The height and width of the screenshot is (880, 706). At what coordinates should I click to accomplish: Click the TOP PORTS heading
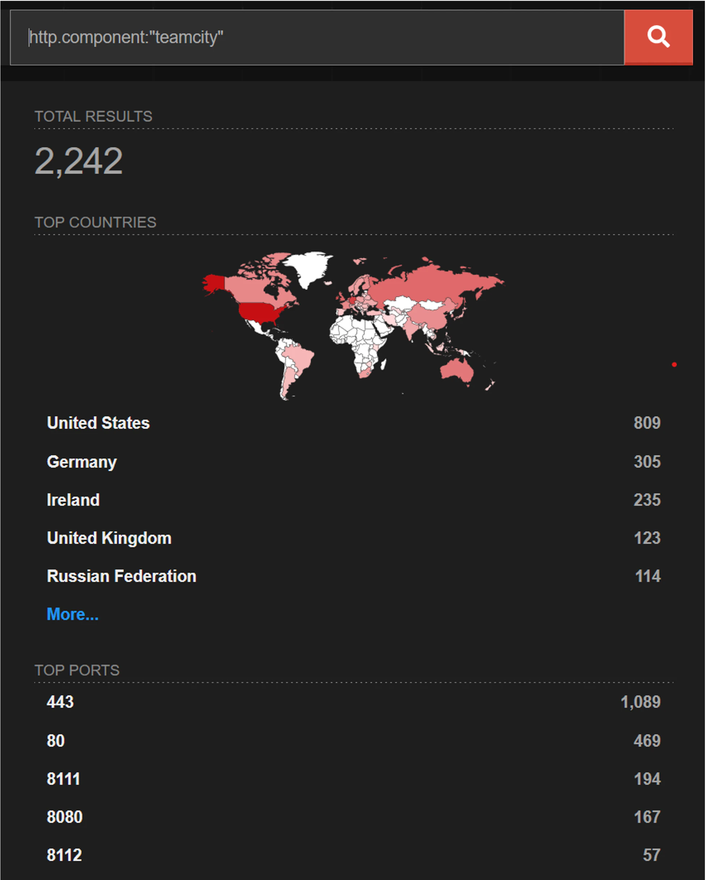click(x=77, y=670)
